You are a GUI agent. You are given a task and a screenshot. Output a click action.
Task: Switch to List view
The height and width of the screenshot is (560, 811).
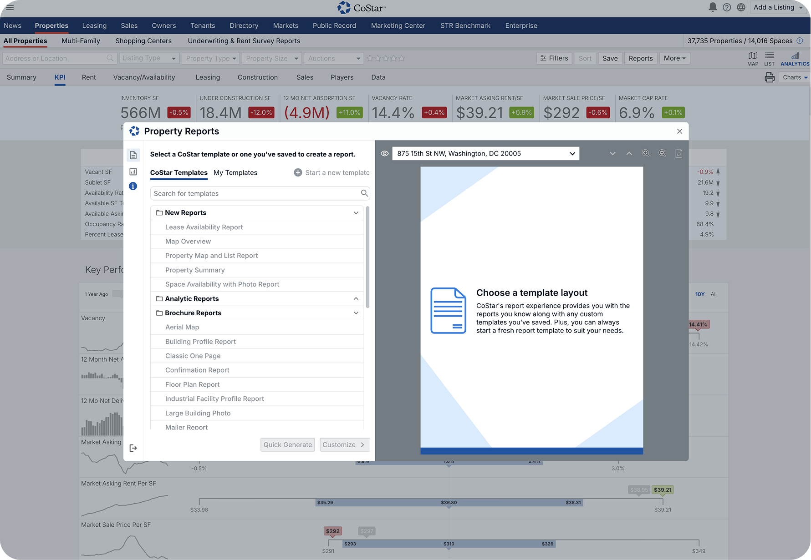(769, 58)
